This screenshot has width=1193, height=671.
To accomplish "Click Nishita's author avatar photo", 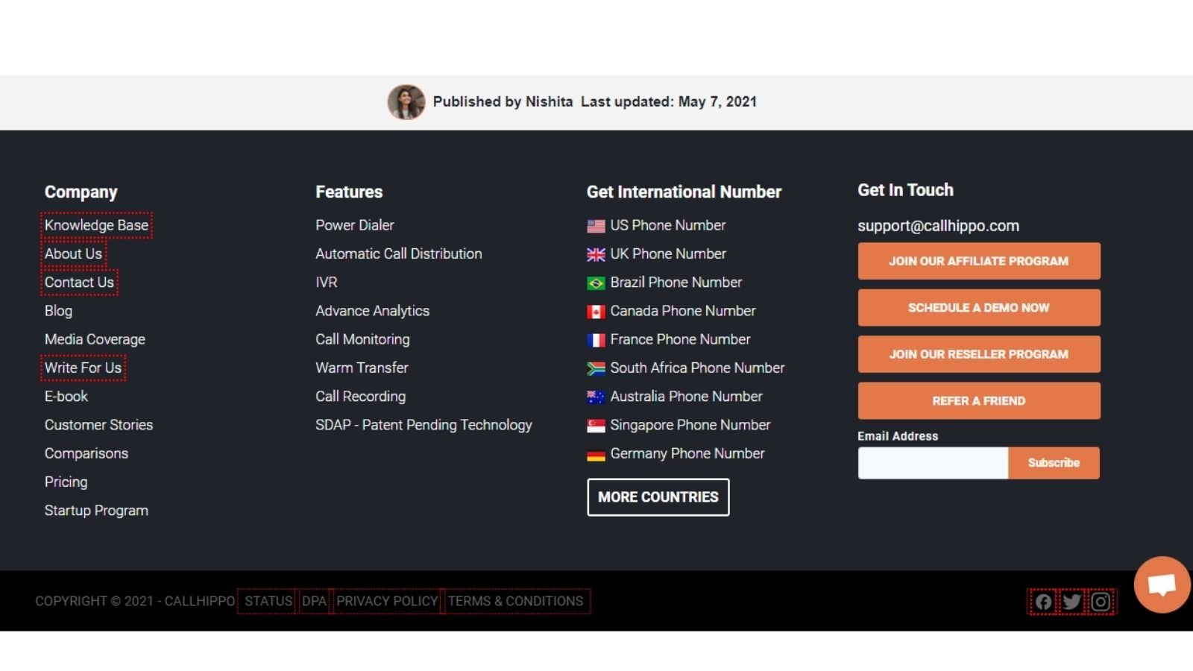I will [x=406, y=102].
